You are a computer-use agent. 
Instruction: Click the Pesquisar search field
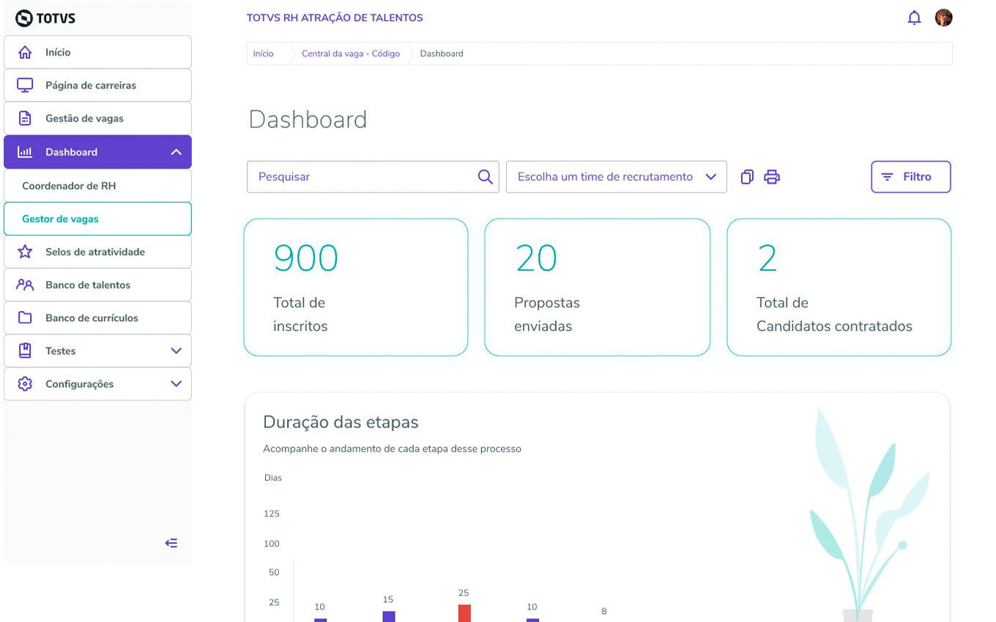tap(363, 177)
